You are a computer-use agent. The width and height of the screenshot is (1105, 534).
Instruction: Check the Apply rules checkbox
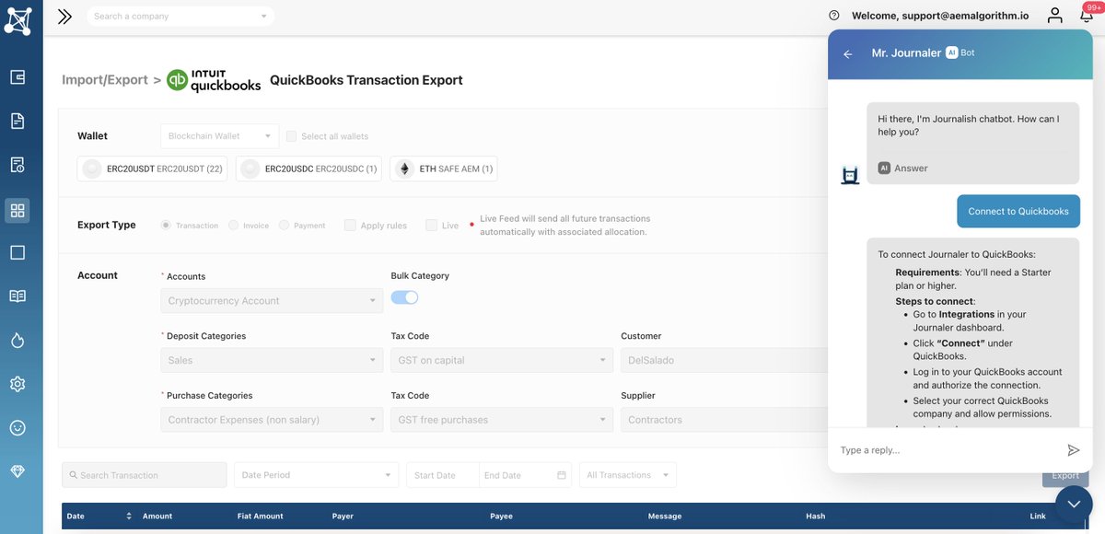[x=350, y=225]
